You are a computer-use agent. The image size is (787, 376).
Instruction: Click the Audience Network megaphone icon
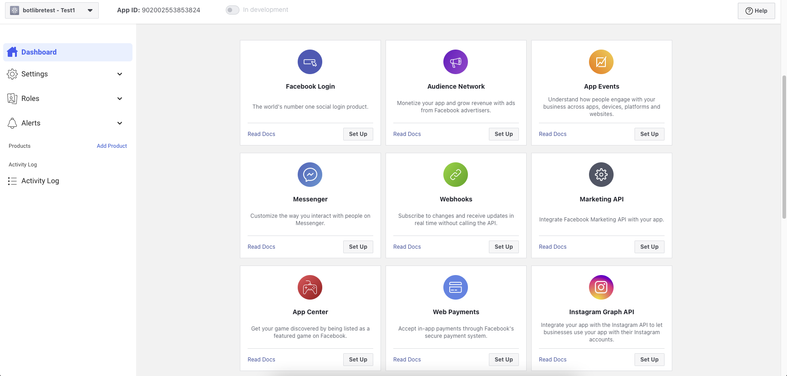pyautogui.click(x=456, y=62)
